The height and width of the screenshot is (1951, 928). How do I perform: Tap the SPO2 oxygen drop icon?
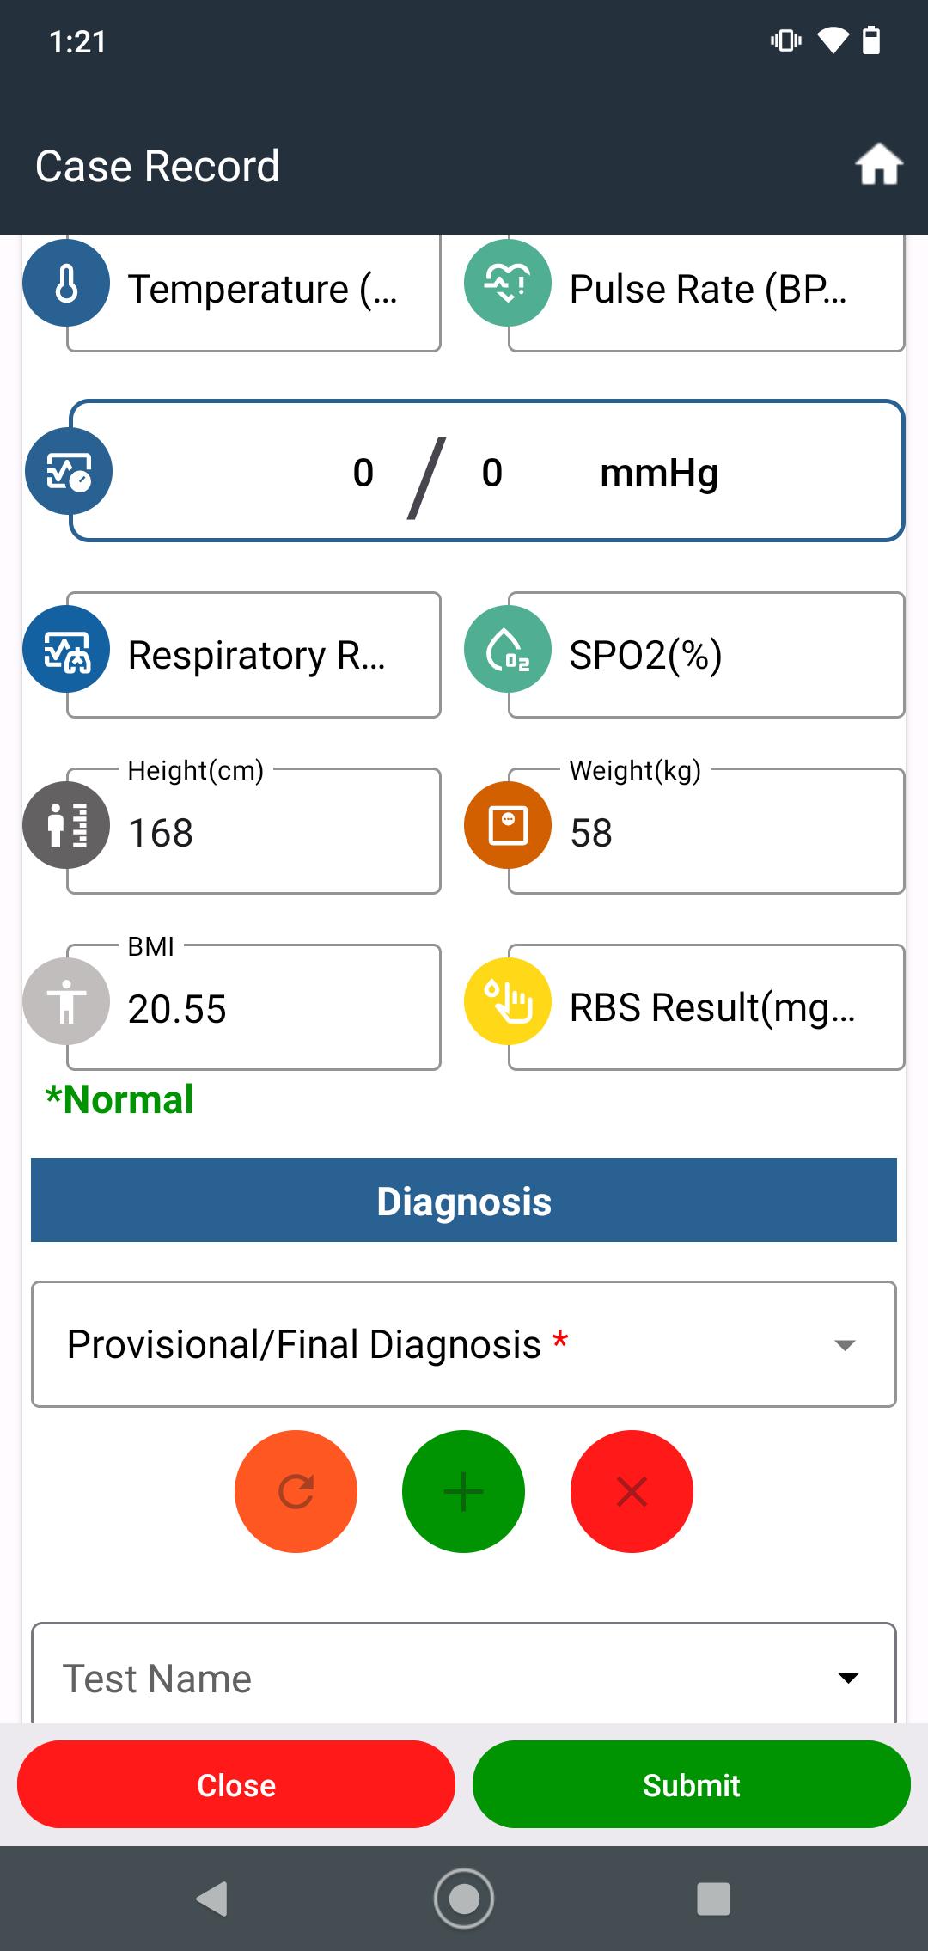[508, 649]
